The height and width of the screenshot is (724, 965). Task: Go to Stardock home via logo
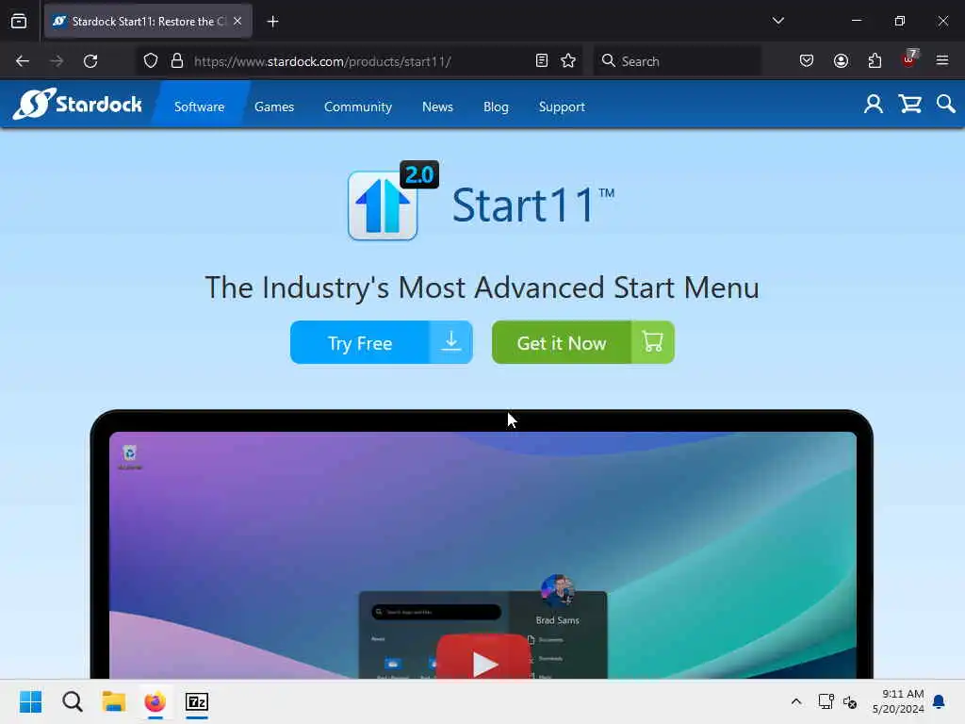click(x=77, y=104)
